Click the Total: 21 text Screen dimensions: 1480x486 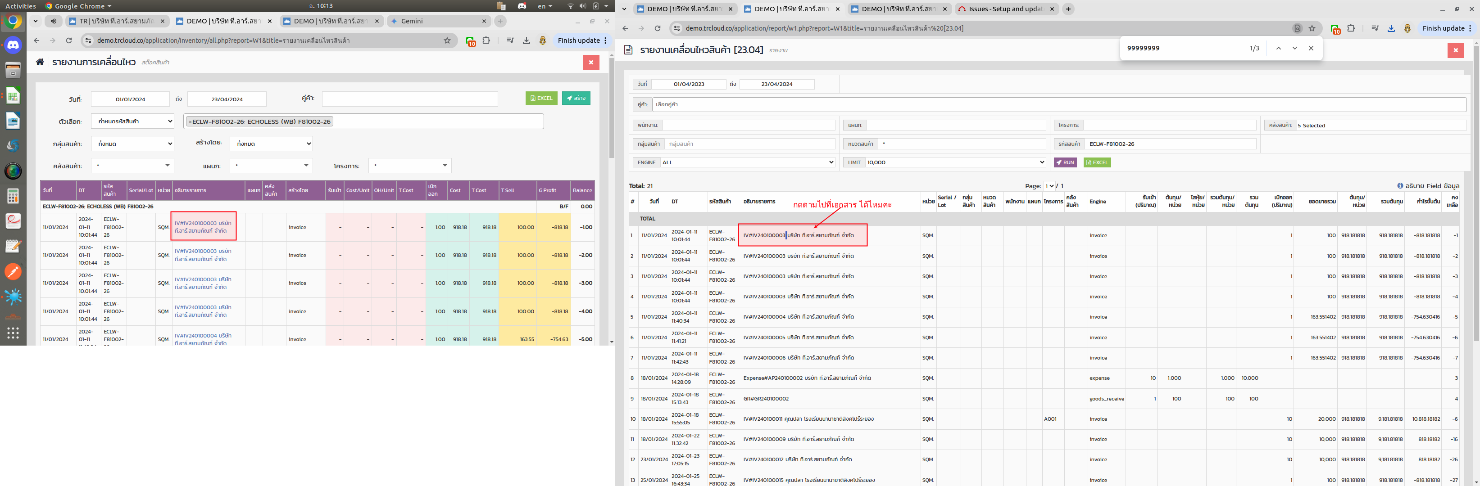tap(640, 186)
